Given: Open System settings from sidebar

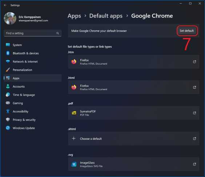Looking at the screenshot, I should (x=33, y=45).
